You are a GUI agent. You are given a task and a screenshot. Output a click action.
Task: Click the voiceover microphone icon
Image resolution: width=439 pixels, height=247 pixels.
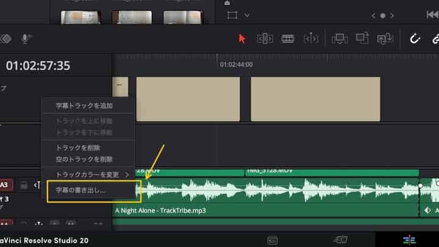26,38
